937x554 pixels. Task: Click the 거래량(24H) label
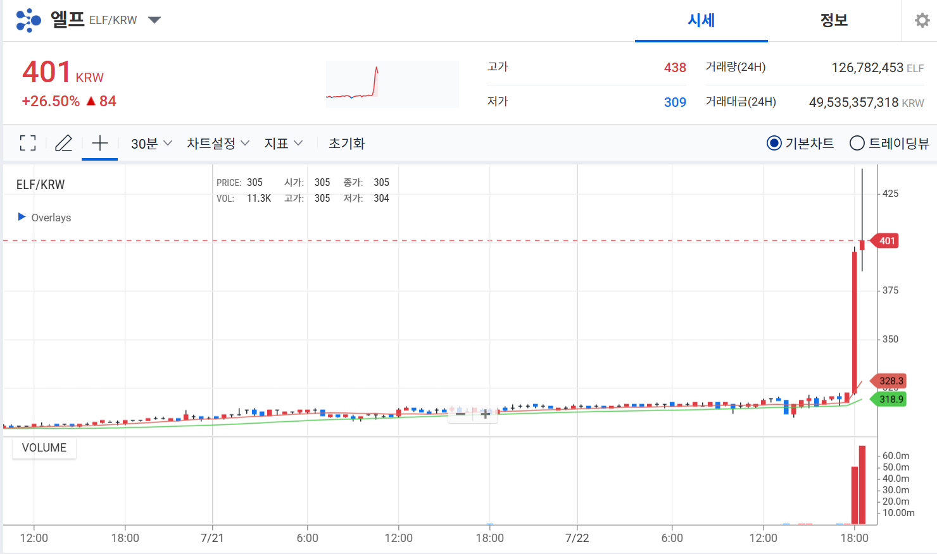click(x=736, y=67)
